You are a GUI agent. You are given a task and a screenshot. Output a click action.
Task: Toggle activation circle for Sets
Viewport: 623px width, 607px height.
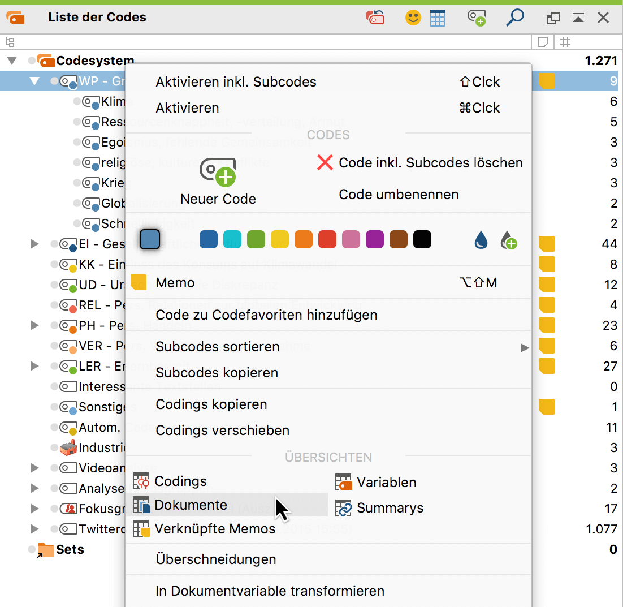[32, 549]
